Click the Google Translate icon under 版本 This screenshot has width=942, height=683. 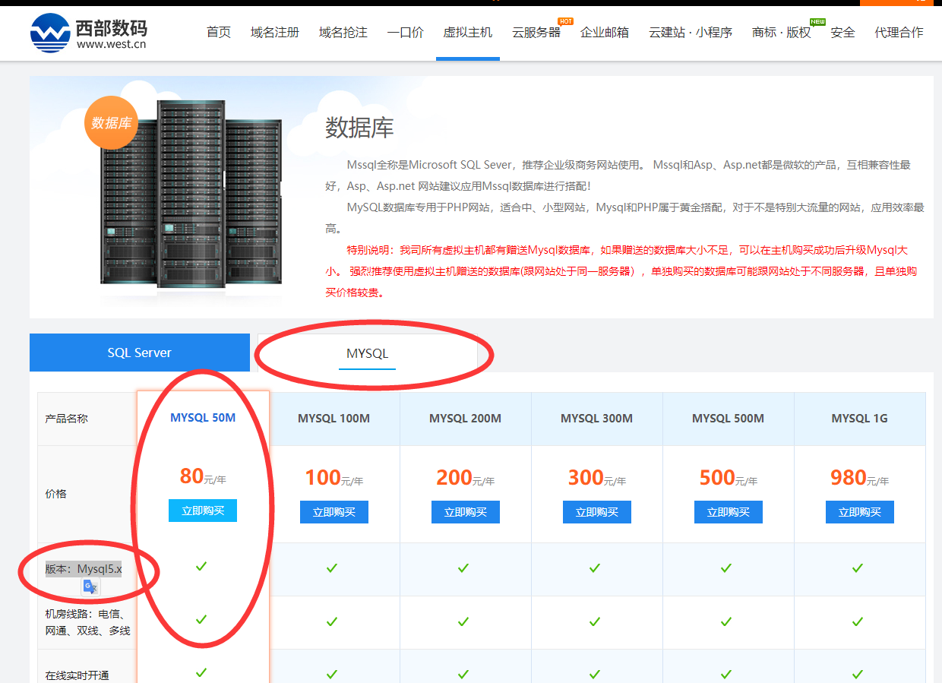pyautogui.click(x=90, y=587)
